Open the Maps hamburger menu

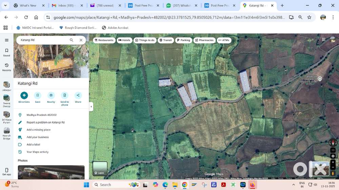(6, 40)
